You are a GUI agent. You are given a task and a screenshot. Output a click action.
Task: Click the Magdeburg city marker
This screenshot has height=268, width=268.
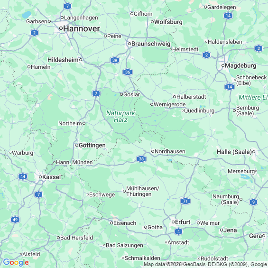[223, 65]
